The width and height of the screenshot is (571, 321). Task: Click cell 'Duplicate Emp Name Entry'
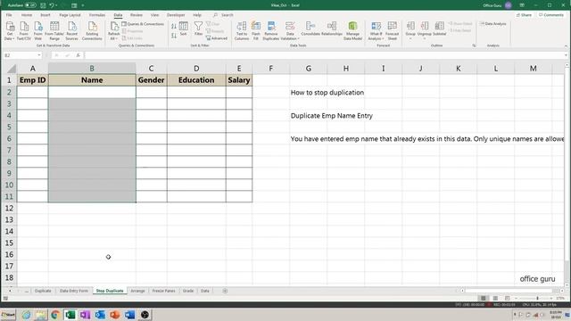[x=331, y=116]
